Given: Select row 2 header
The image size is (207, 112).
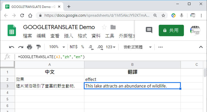Looking at the screenshot, I should (7, 79).
